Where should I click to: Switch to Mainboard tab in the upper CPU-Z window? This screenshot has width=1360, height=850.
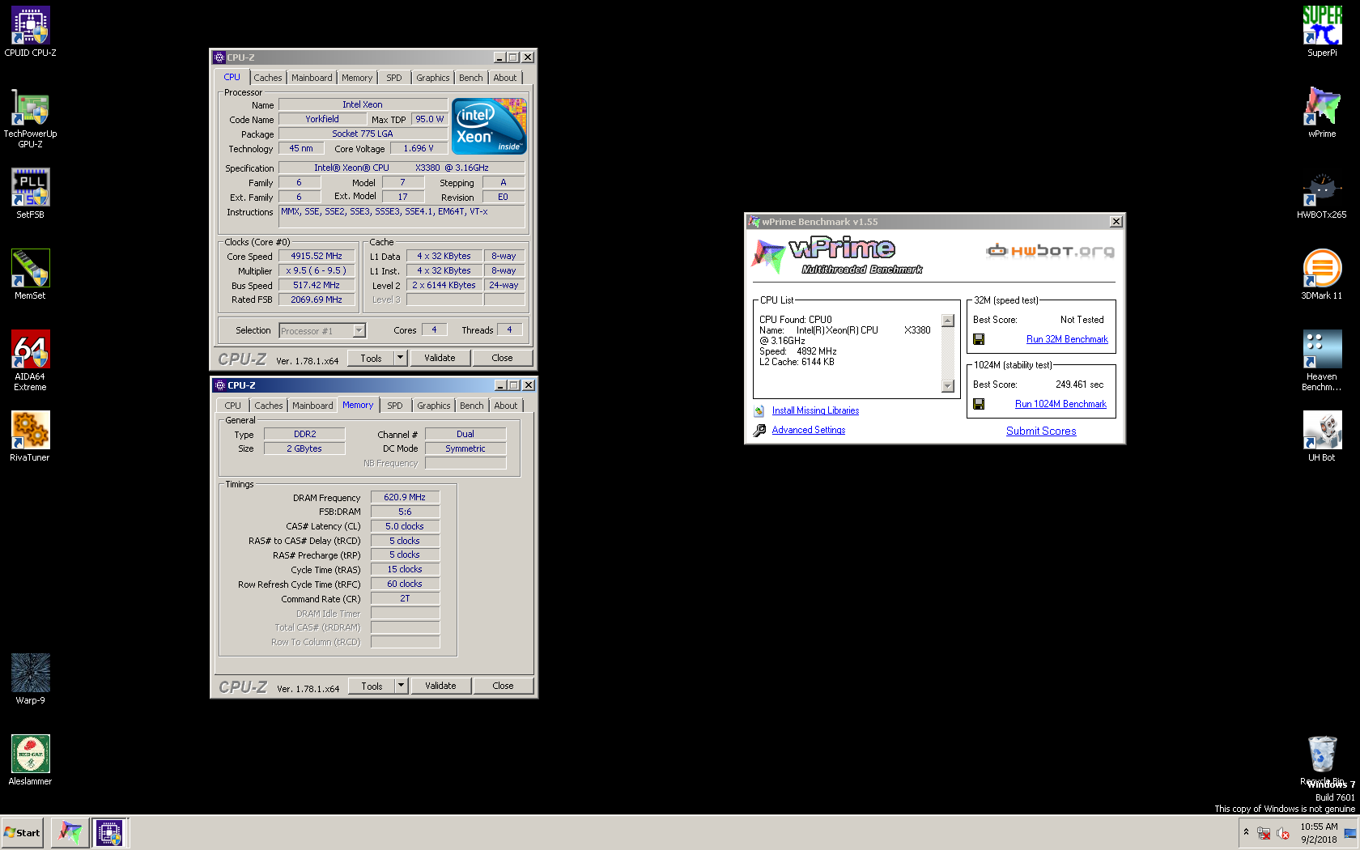click(312, 78)
